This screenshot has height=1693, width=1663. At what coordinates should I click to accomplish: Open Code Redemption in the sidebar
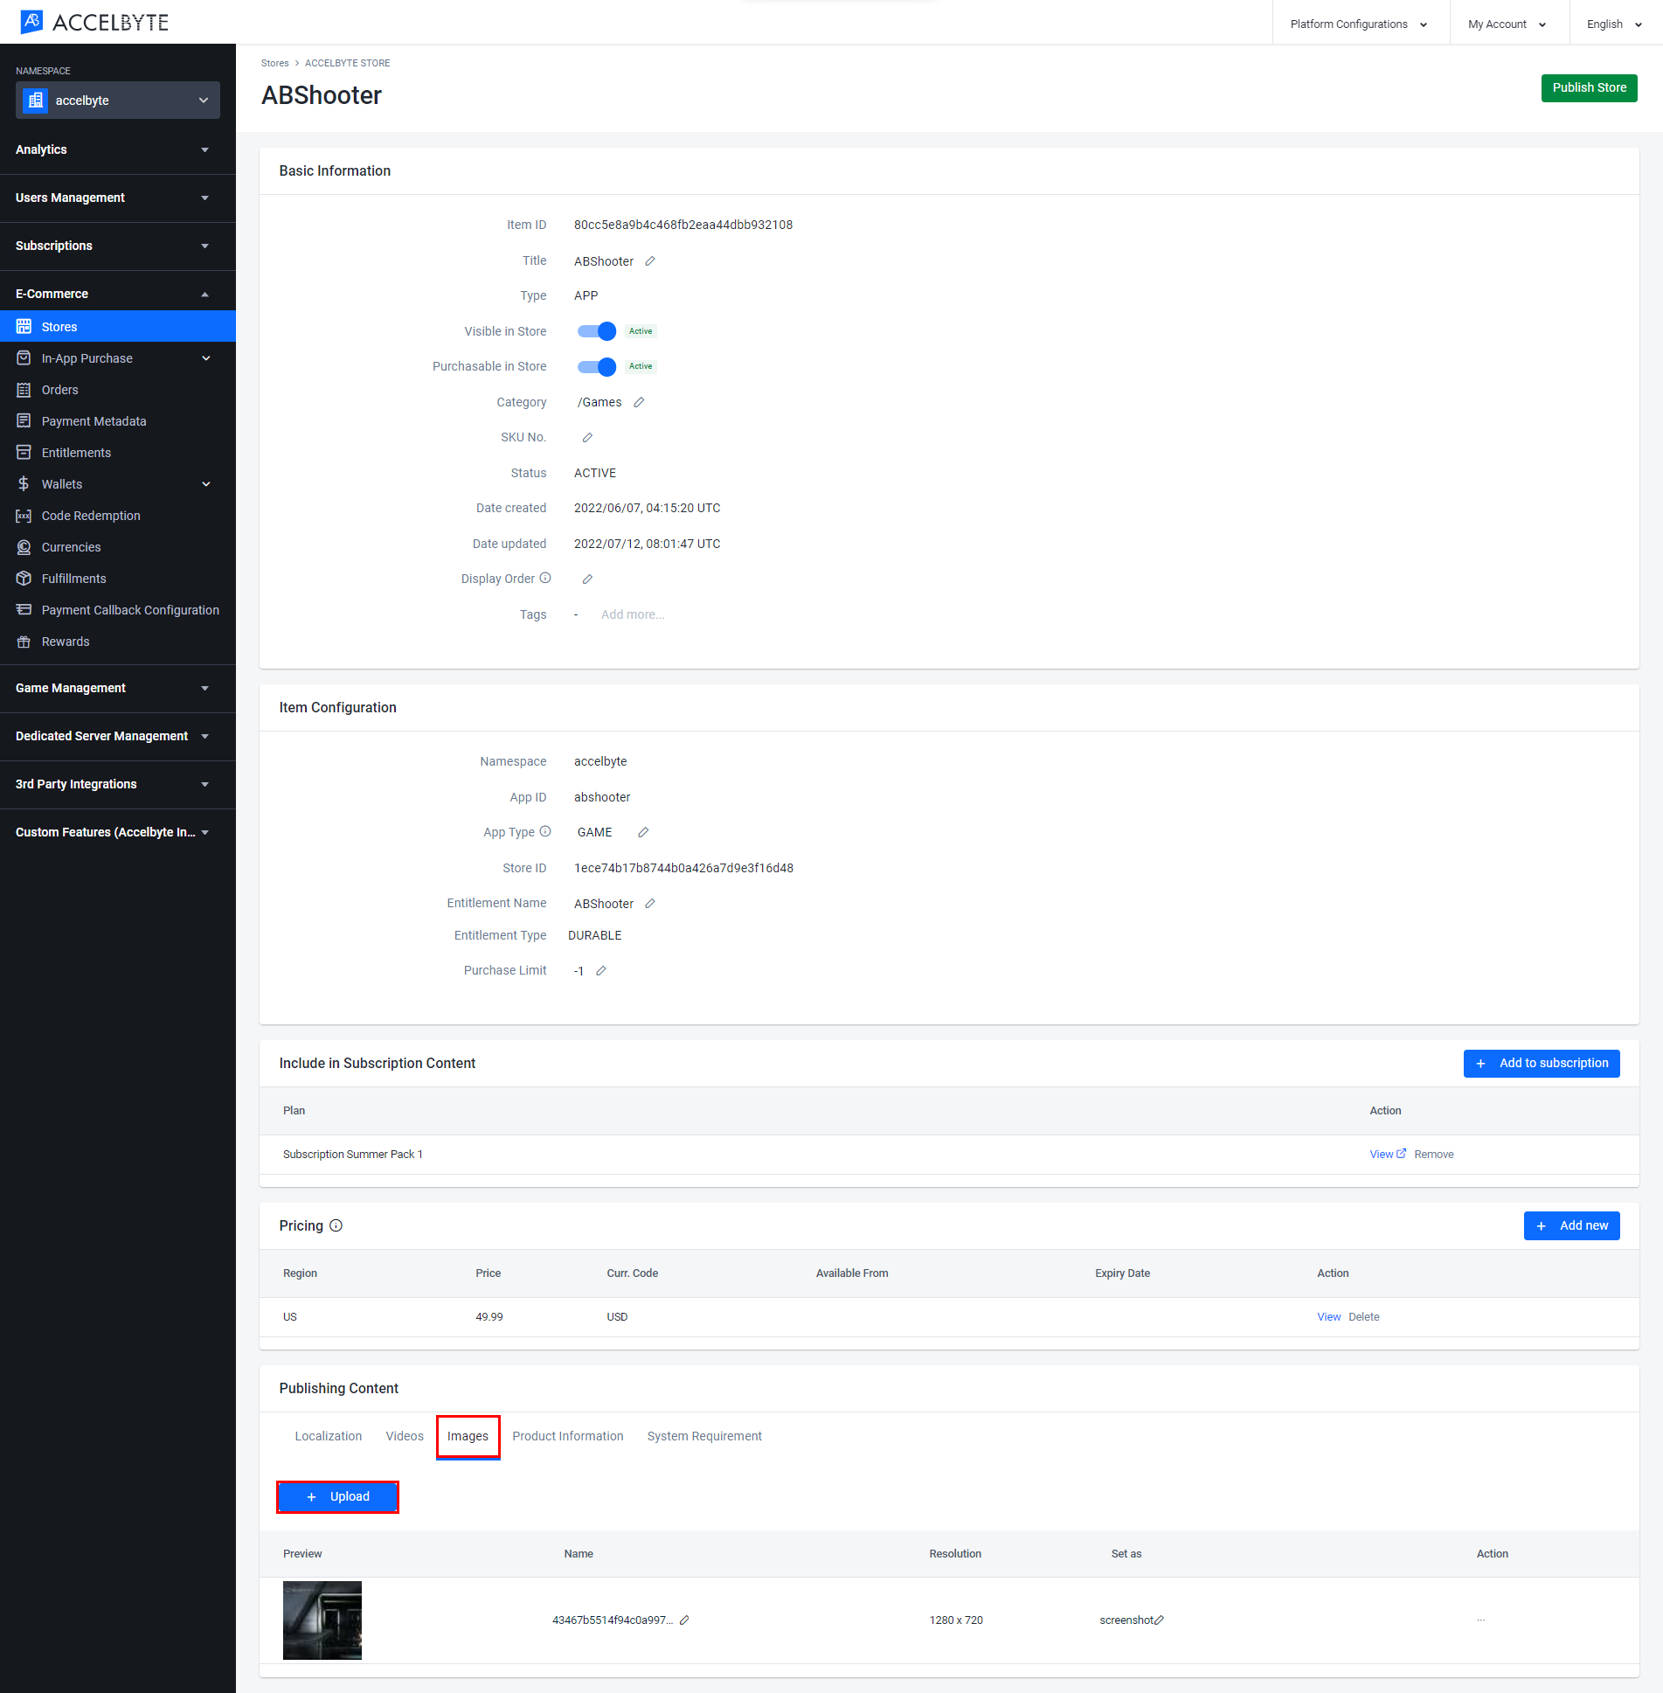pos(118,515)
